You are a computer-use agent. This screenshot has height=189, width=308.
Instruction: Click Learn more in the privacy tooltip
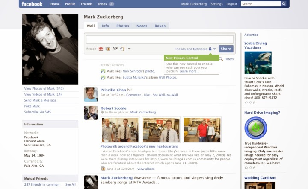(x=190, y=71)
